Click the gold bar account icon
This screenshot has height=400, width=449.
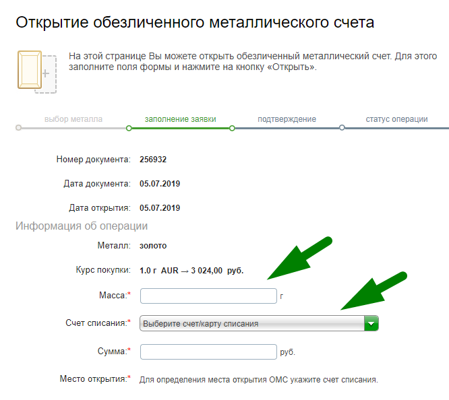[x=35, y=70]
